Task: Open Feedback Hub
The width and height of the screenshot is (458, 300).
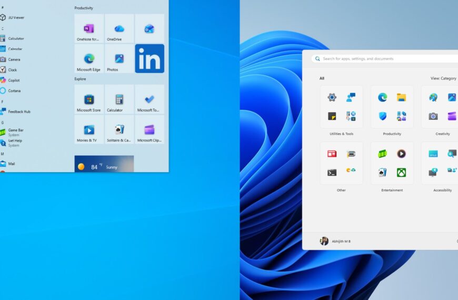Action: (x=16, y=112)
